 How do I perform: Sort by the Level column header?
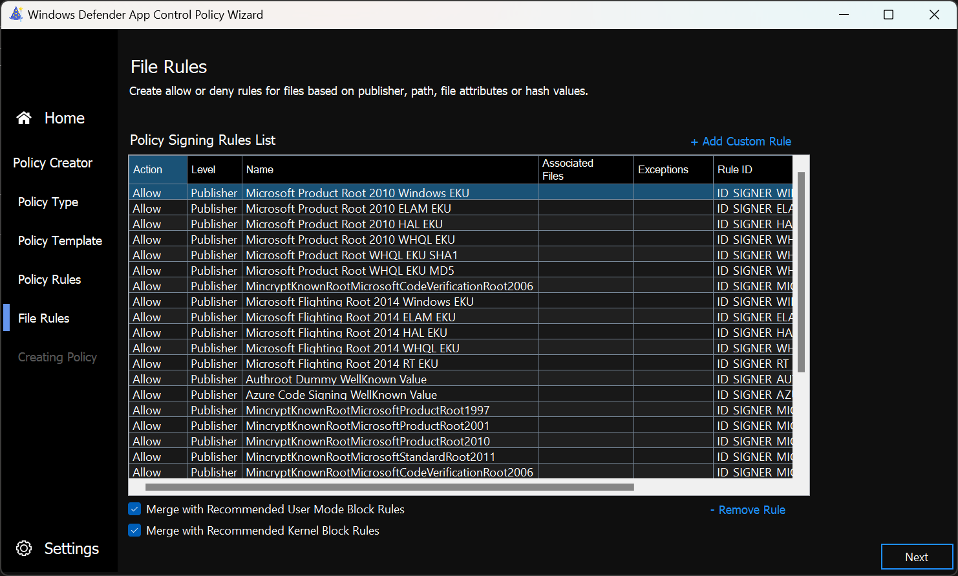[215, 169]
